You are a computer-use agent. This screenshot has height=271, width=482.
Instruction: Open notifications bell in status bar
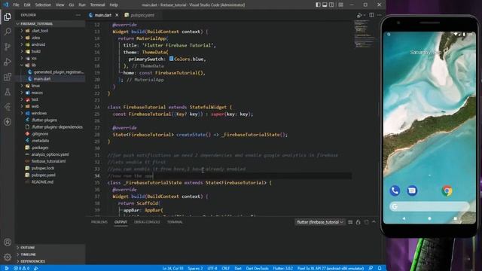click(x=380, y=268)
